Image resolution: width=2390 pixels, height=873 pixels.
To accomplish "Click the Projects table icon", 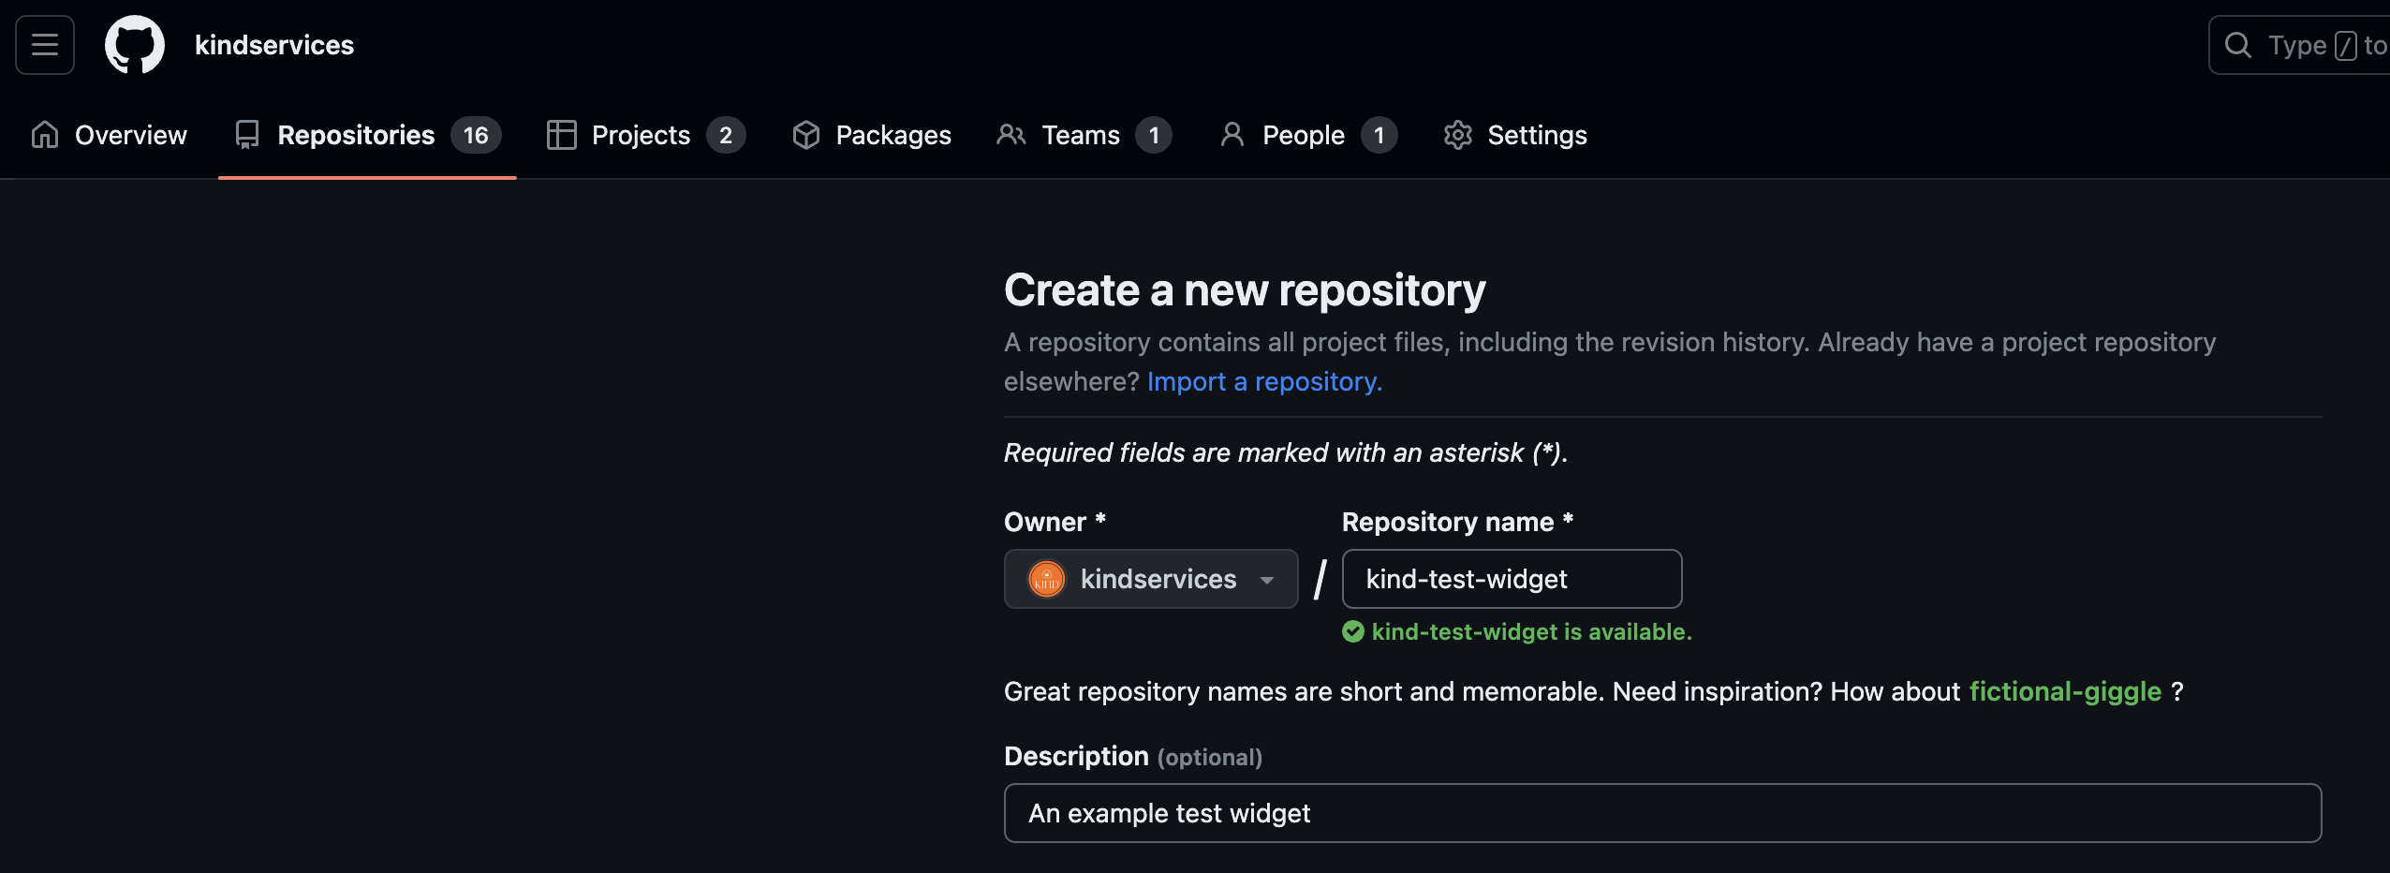I will 561,135.
